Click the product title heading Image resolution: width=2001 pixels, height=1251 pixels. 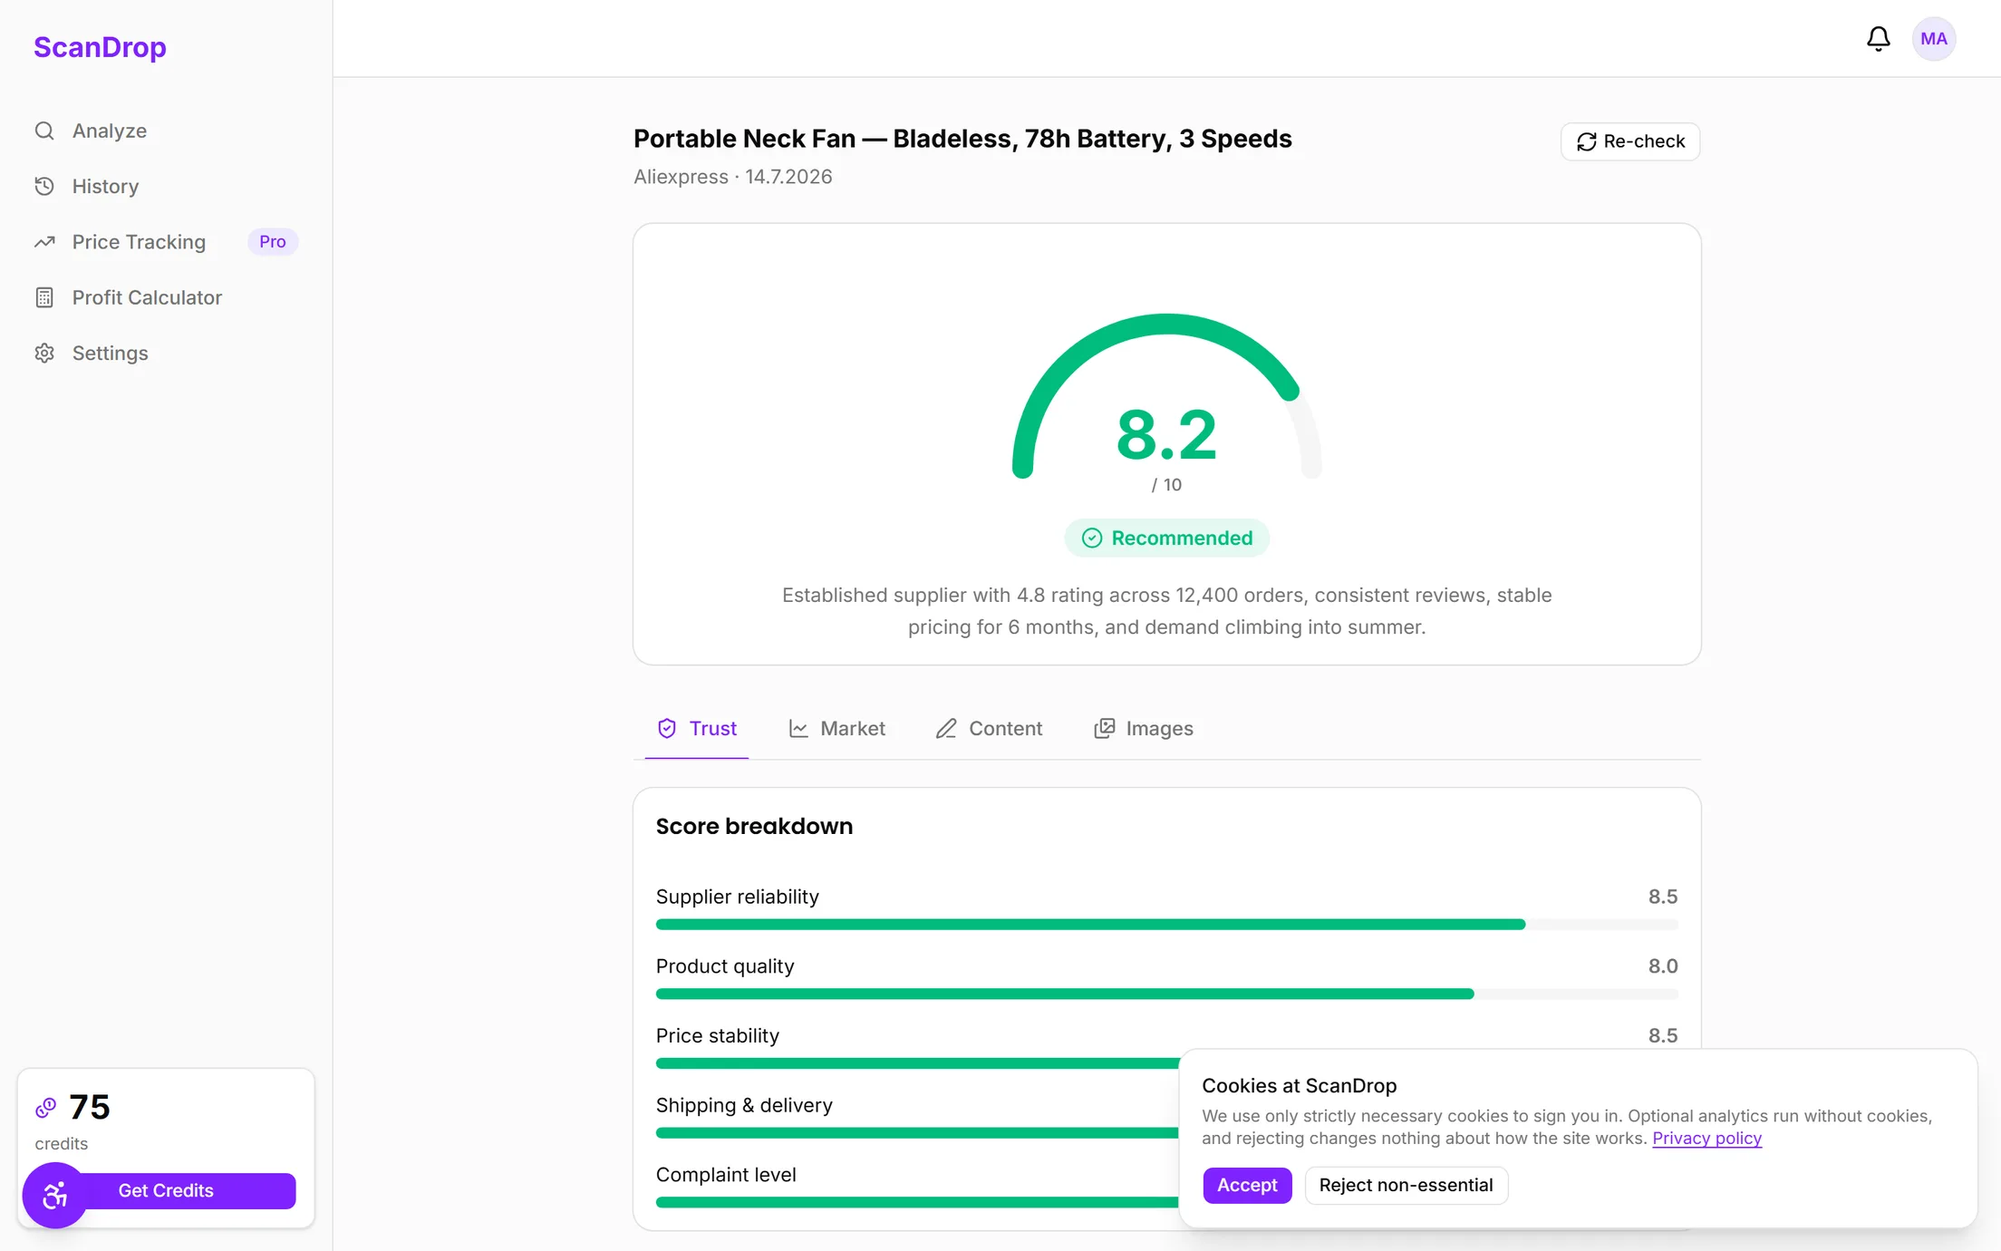(x=962, y=139)
